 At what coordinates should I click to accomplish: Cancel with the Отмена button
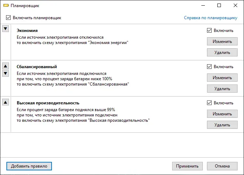[x=222, y=166]
